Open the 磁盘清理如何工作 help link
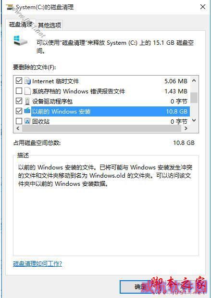 click(x=37, y=264)
